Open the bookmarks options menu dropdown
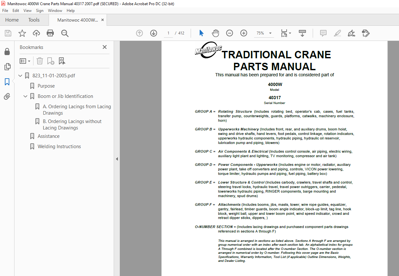 click(25, 61)
